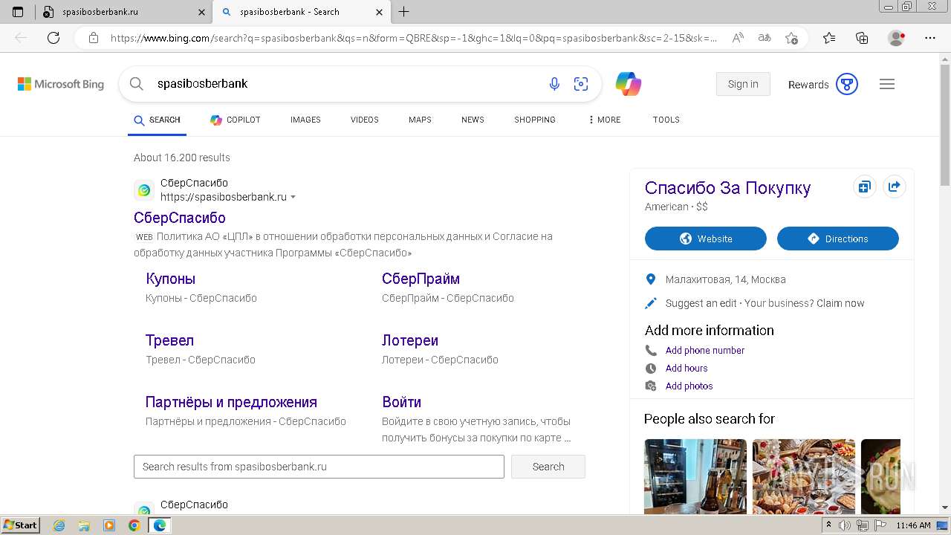
Task: Open Спасибо За Покупку title link
Action: (727, 188)
